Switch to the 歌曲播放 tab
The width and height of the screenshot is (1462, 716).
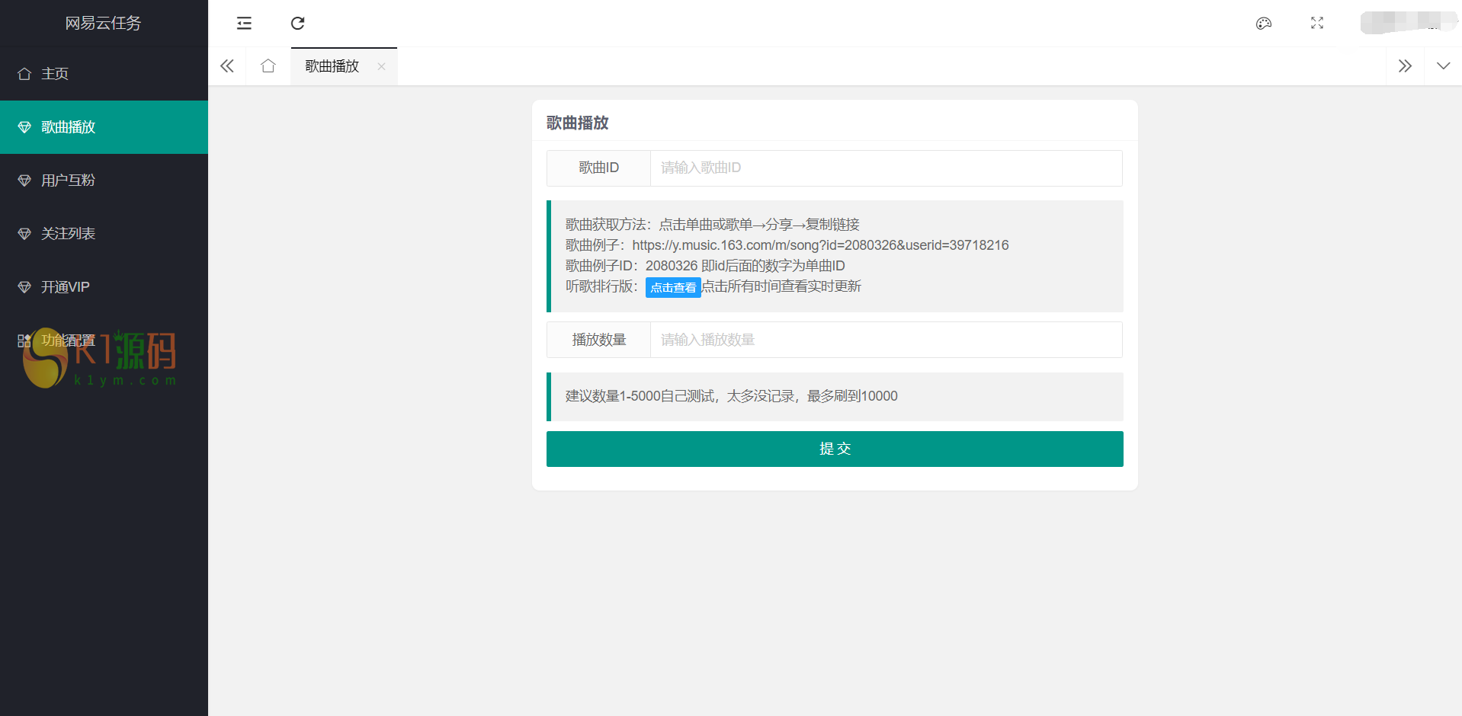click(x=332, y=66)
